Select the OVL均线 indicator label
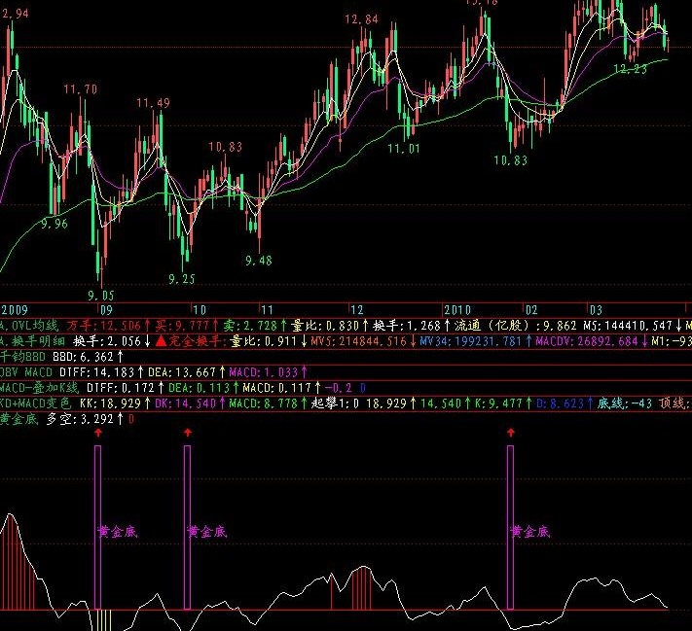 (29, 326)
